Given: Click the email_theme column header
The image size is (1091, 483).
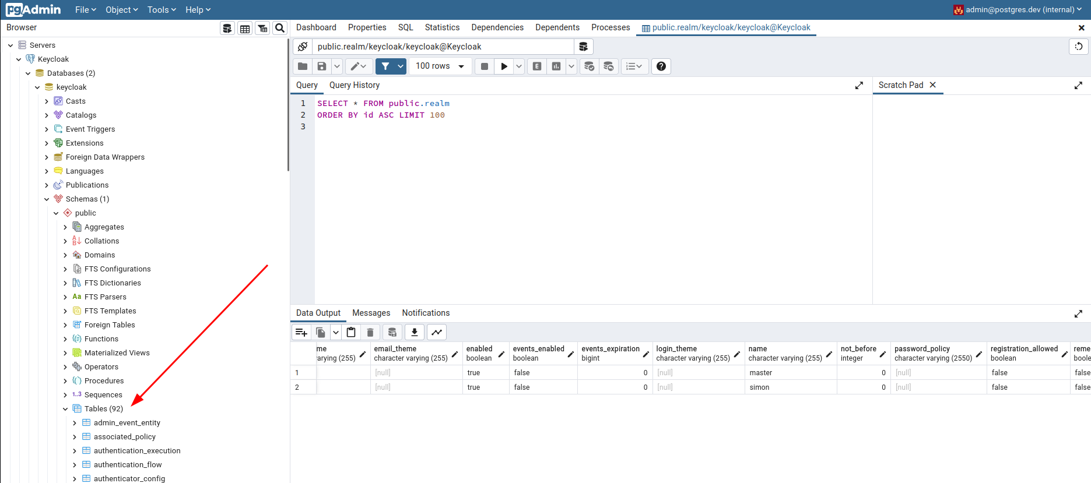Looking at the screenshot, I should 416,354.
